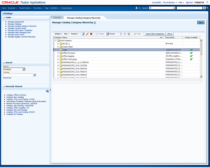210x168 pixels.
Task: Click the Detach table button
Action: [111, 34]
